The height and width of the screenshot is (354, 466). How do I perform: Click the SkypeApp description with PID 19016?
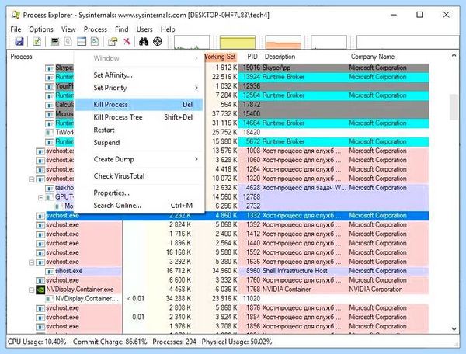point(276,68)
